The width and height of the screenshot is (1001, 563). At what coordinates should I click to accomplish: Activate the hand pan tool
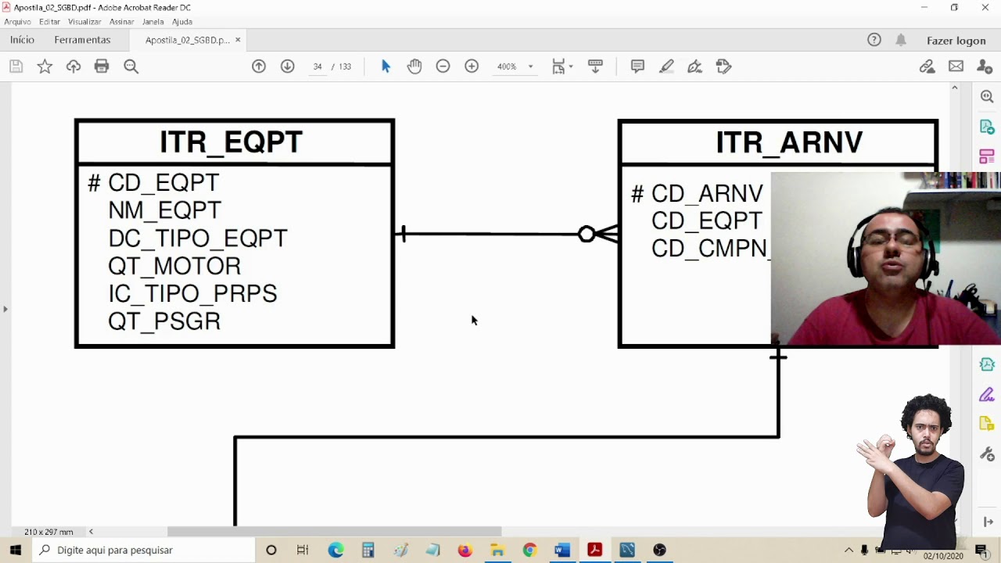(x=414, y=66)
